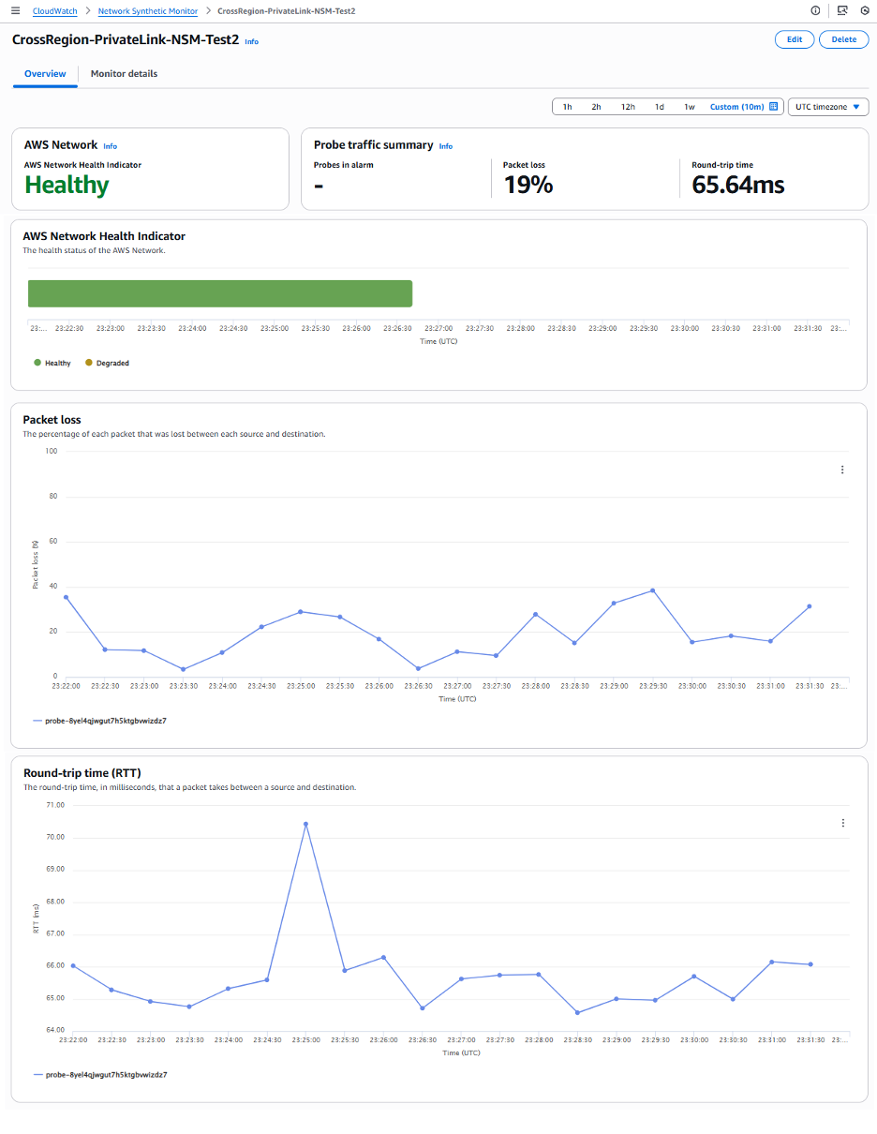Click the Delete button
This screenshot has height=1134, width=877.
coord(844,39)
